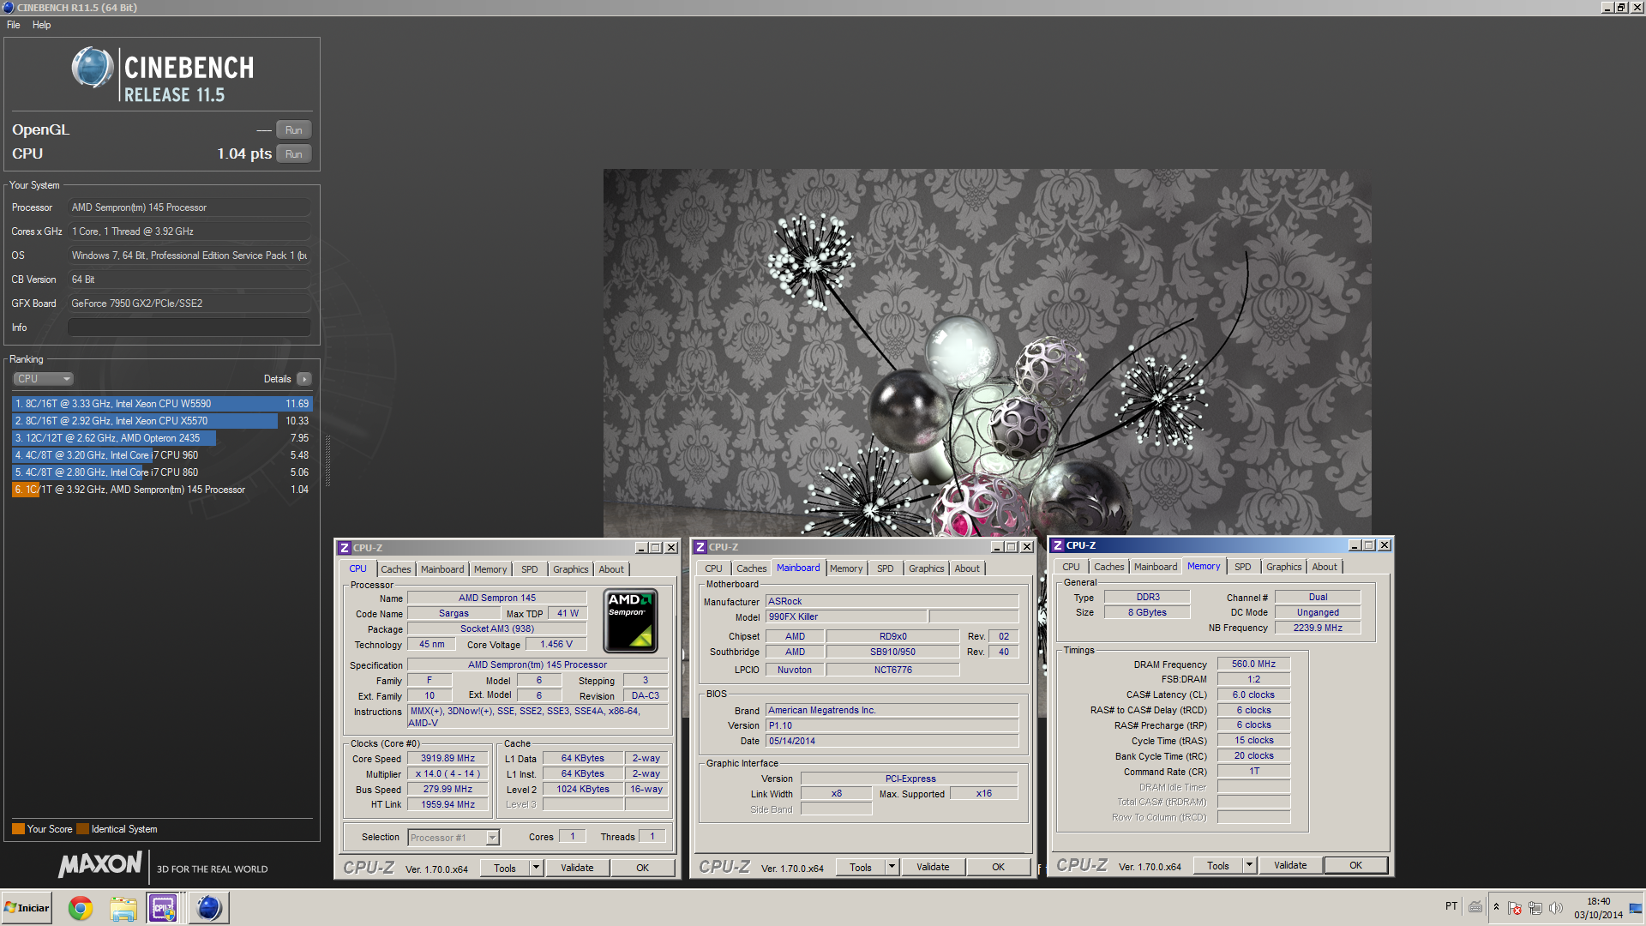The width and height of the screenshot is (1646, 926).
Task: Select the Xeon X5570 ranking row
Action: 162,421
